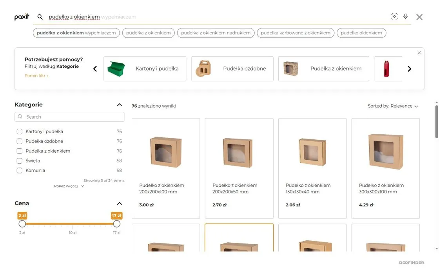The image size is (439, 274).
Task: Click Pomiń filtr link
Action: coord(36,76)
